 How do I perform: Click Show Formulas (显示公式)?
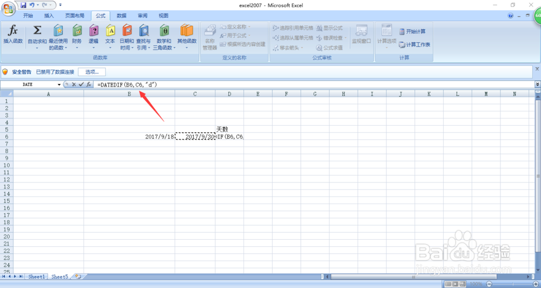point(329,28)
